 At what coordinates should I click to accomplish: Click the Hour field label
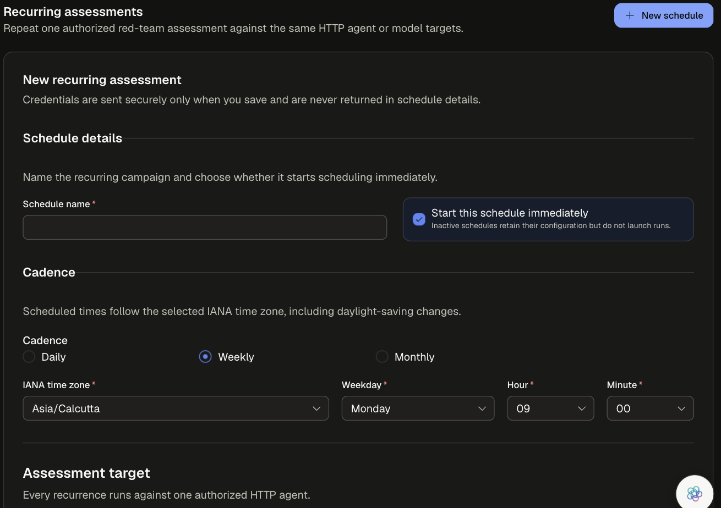click(x=517, y=385)
